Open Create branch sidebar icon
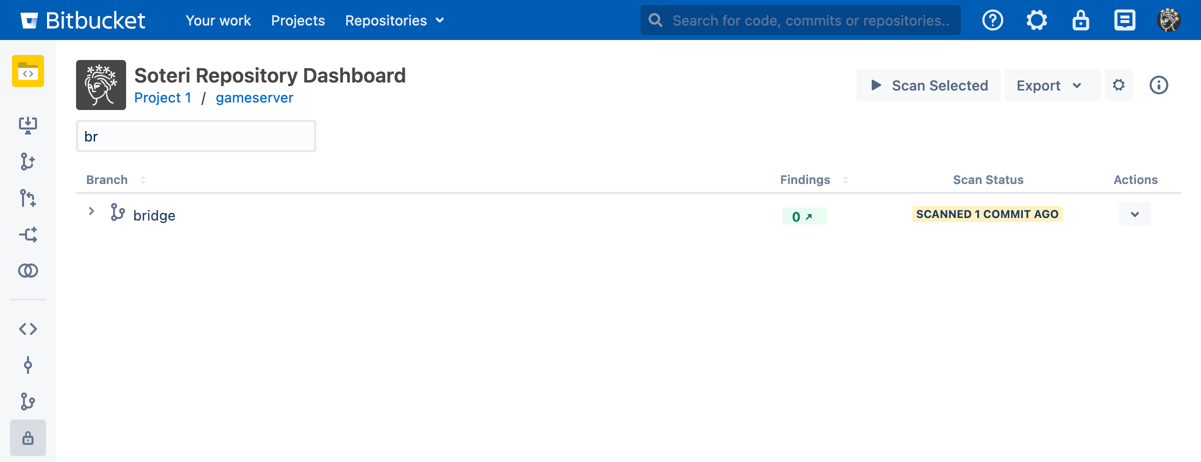 pos(28,161)
